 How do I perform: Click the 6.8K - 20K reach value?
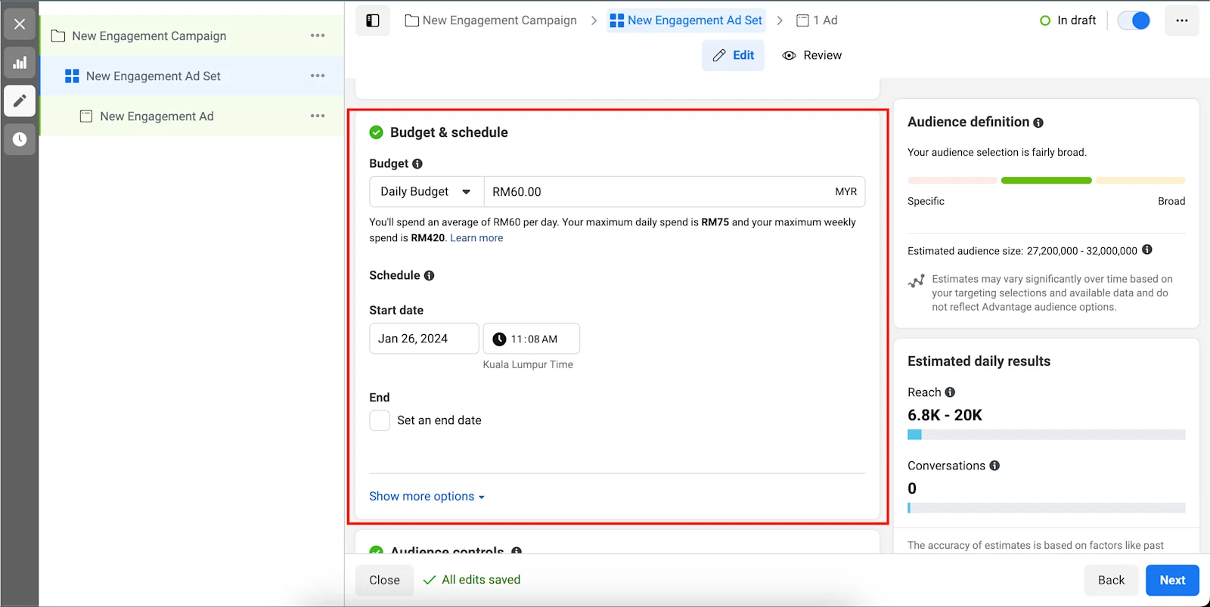tap(945, 415)
